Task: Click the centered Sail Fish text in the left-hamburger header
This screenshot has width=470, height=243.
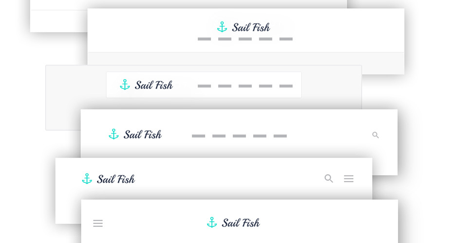Action: pyautogui.click(x=241, y=223)
